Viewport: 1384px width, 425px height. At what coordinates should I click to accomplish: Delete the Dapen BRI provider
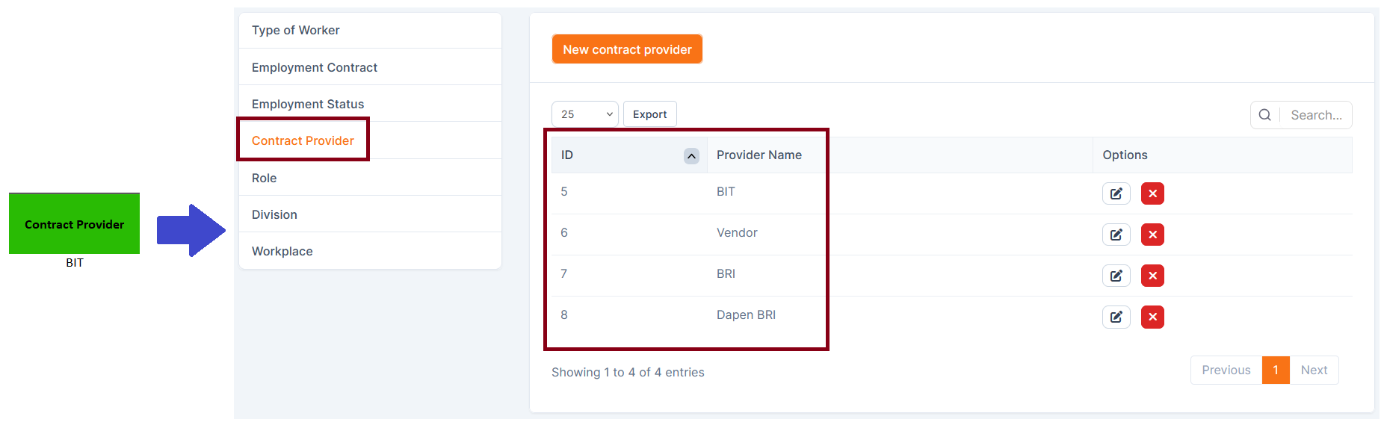[1152, 317]
